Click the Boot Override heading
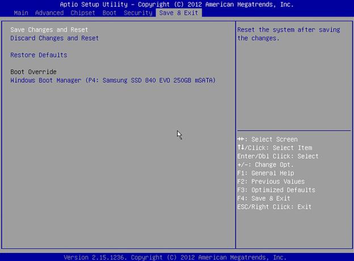The image size is (354, 261). [33, 72]
